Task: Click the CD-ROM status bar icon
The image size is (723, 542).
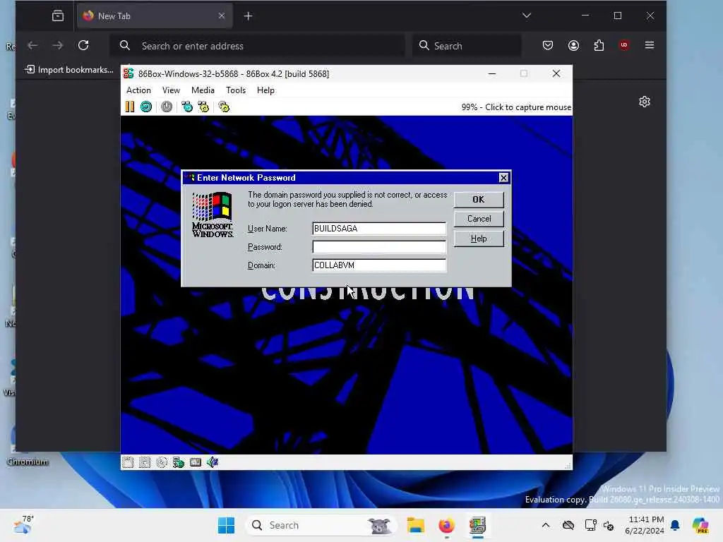Action: coord(162,462)
